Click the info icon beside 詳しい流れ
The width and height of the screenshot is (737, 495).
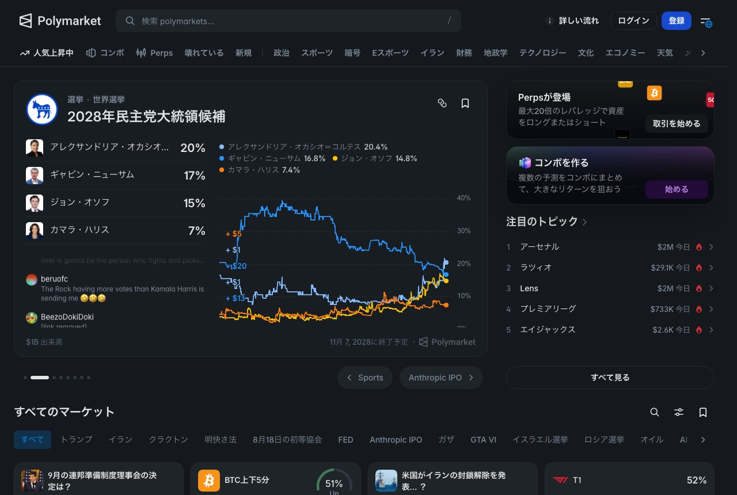tap(549, 21)
